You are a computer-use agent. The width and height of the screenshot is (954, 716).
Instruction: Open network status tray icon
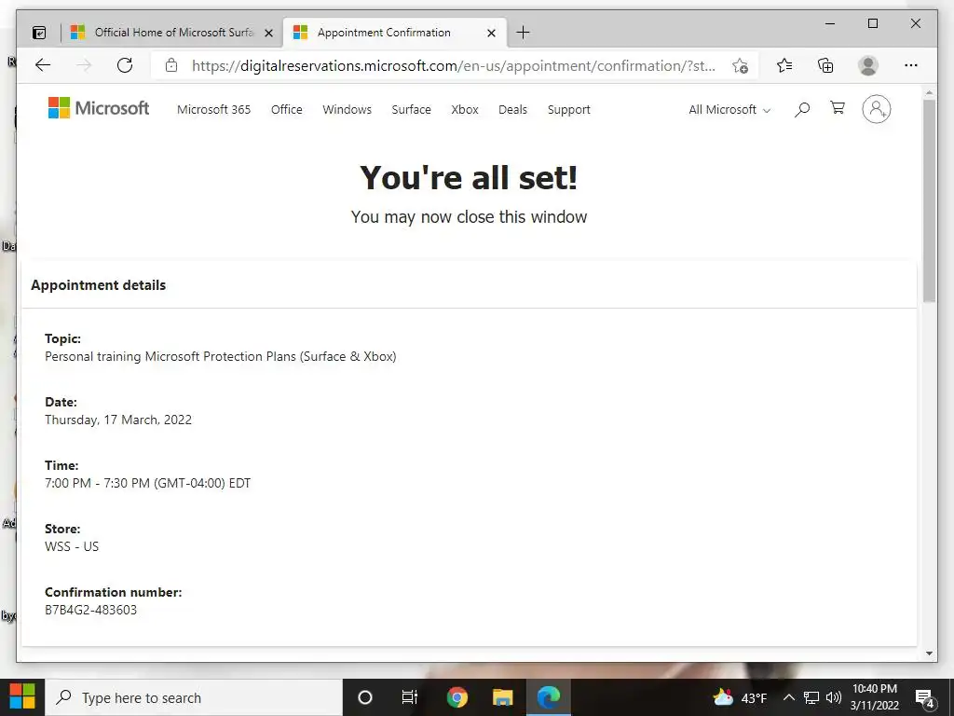pos(811,697)
